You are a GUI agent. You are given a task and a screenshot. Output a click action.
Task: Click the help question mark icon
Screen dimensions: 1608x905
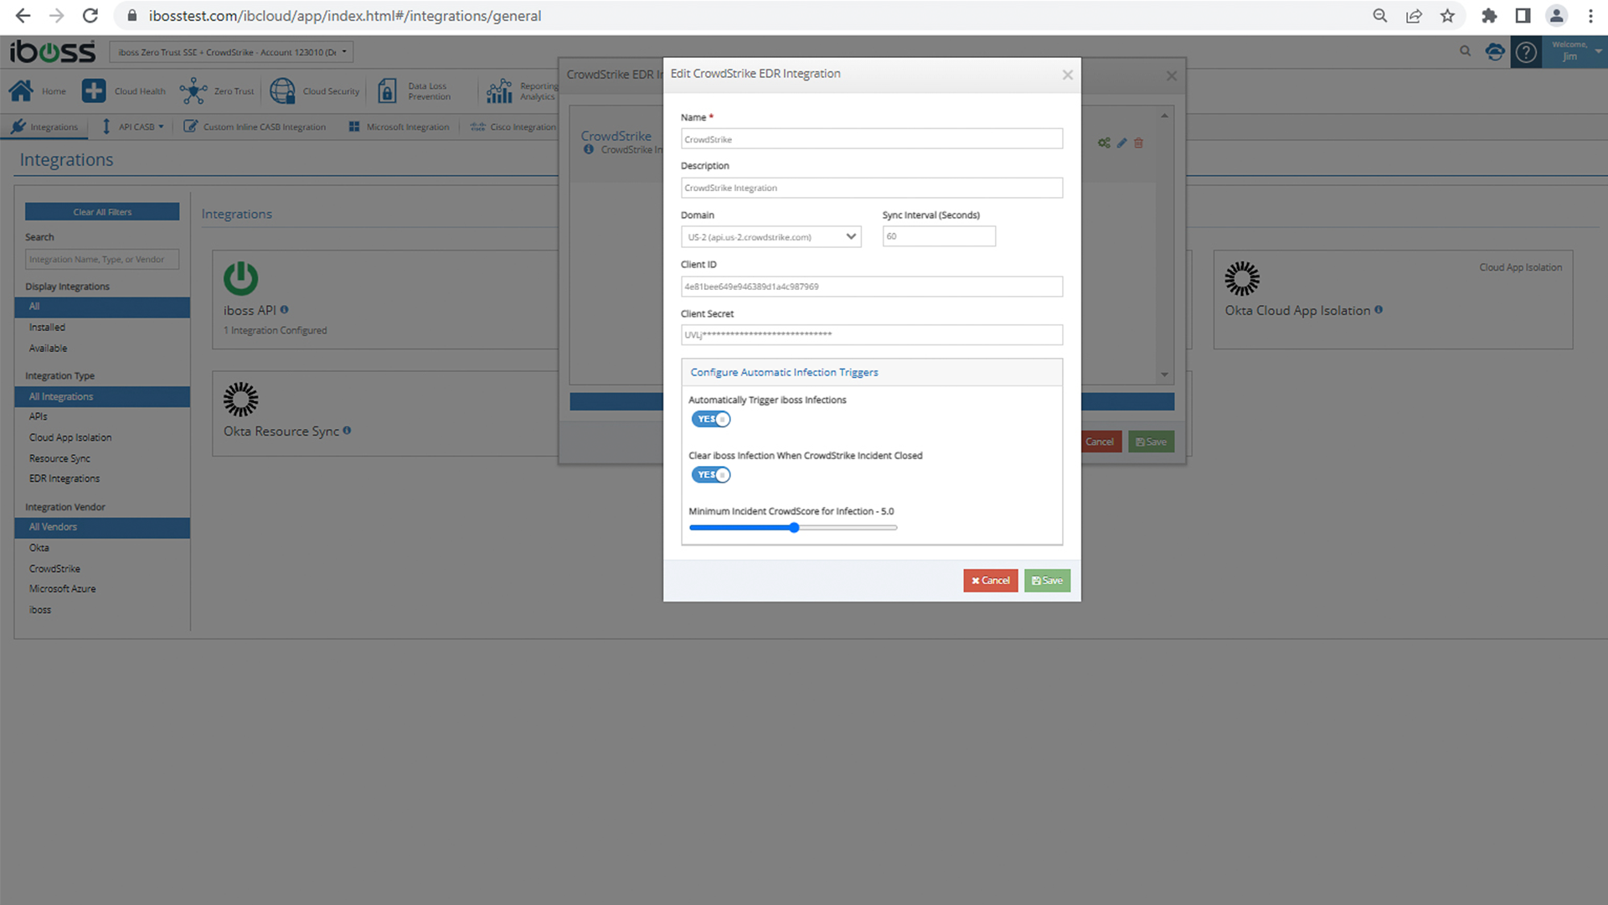pos(1526,52)
